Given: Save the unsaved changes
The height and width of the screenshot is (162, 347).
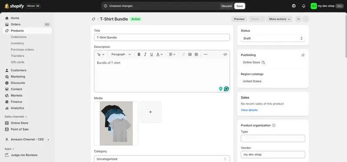Looking at the screenshot, I should click(240, 6).
